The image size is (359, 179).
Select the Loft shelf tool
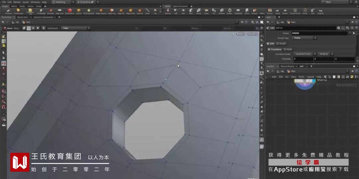point(176,11)
